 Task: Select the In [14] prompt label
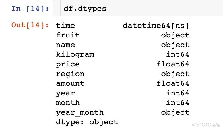click(30, 9)
